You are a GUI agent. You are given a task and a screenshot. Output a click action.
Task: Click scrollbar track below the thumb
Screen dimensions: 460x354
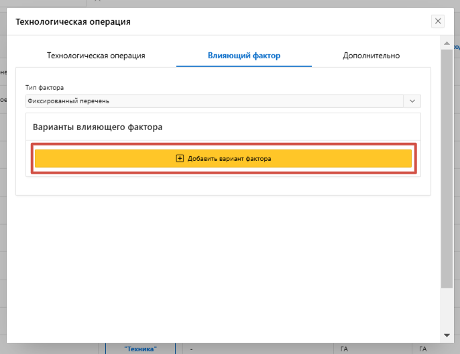(x=447, y=308)
